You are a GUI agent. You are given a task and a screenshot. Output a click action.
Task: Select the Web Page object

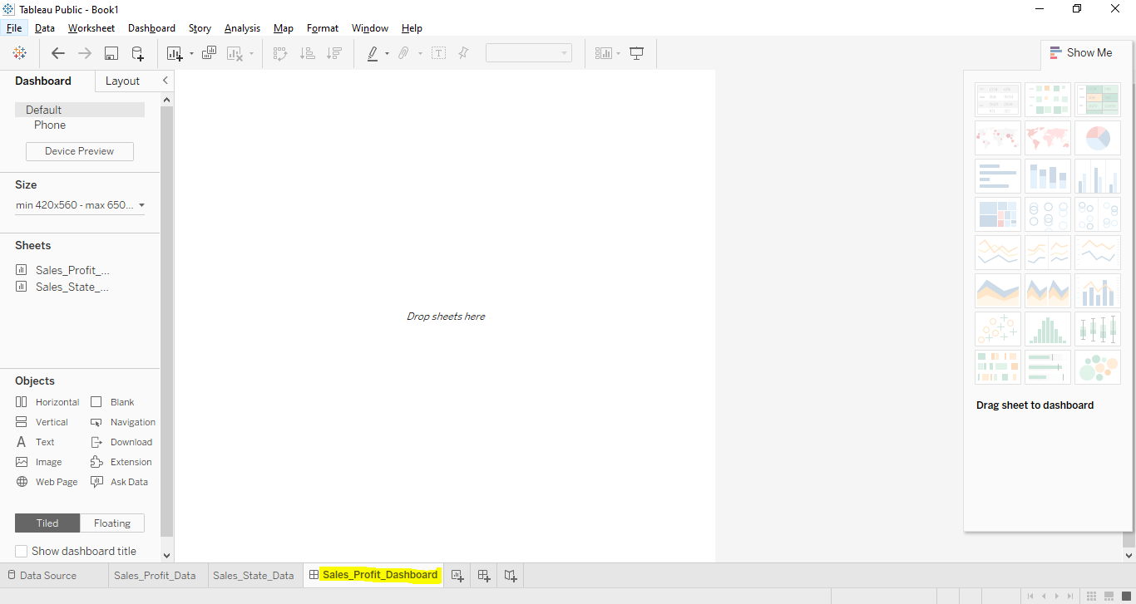[47, 482]
